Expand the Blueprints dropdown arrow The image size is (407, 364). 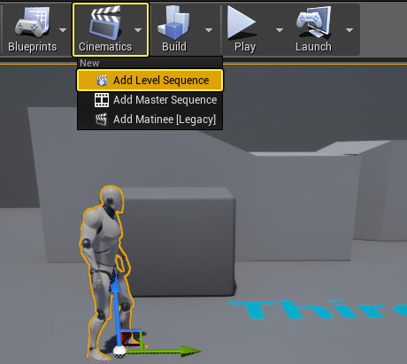pos(63,30)
